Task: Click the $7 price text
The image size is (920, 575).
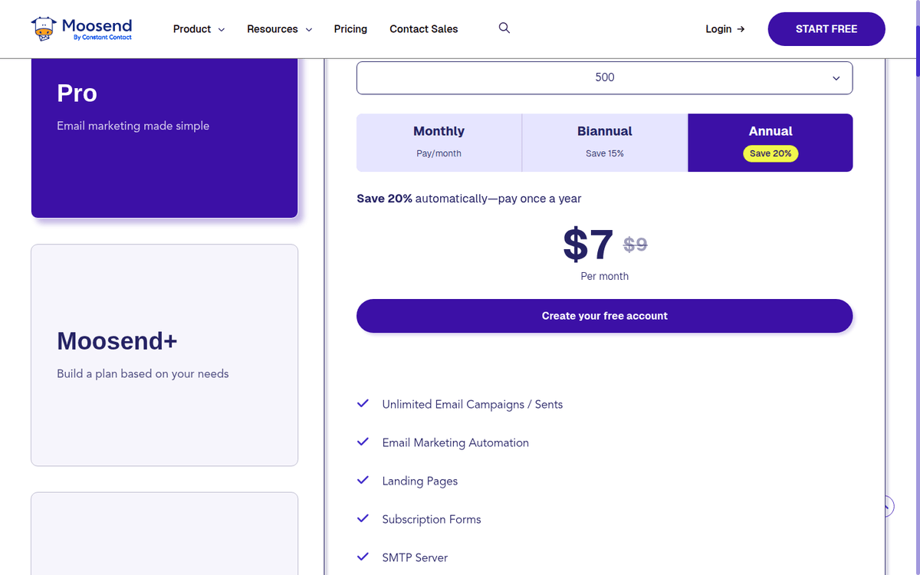Action: point(588,245)
